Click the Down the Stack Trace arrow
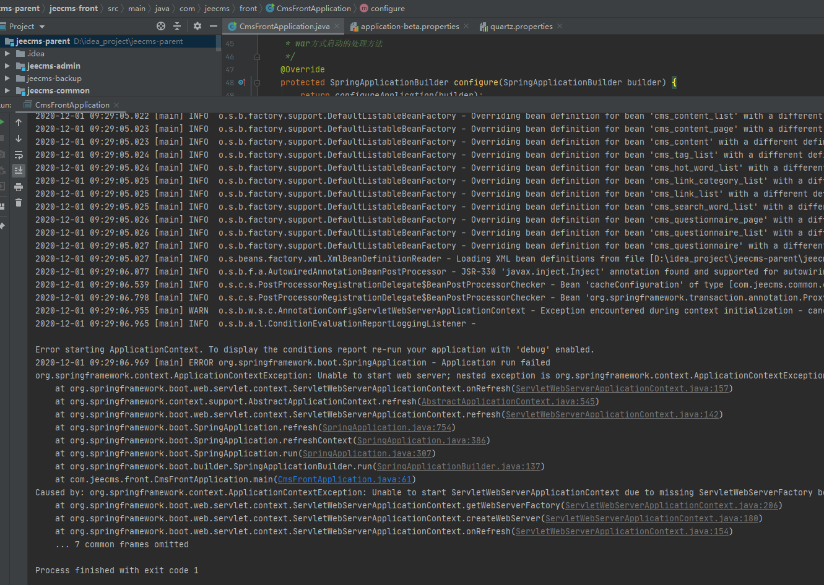 19,139
